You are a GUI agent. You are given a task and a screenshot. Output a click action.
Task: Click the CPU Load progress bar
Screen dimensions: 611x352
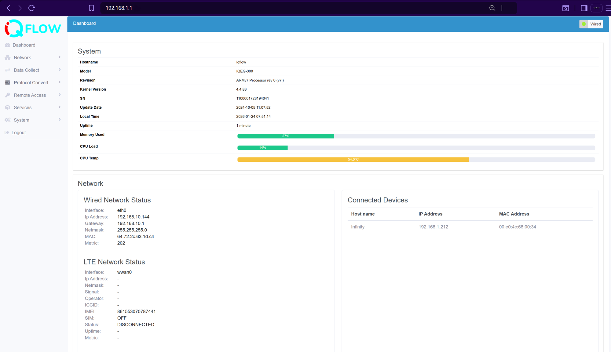coord(262,148)
